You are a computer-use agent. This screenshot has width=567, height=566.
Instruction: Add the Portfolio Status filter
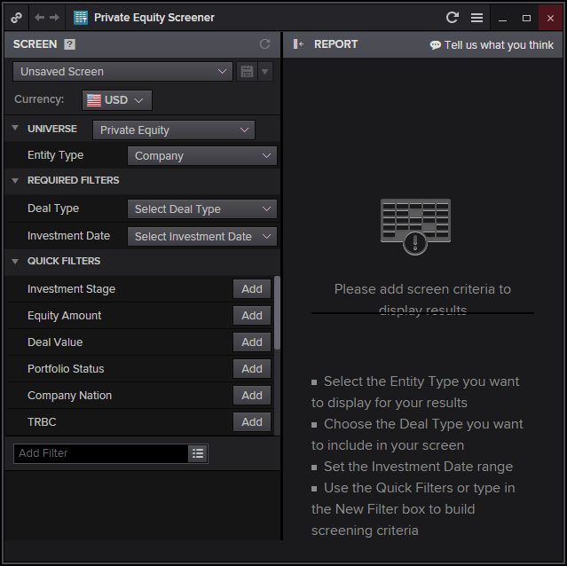click(252, 369)
